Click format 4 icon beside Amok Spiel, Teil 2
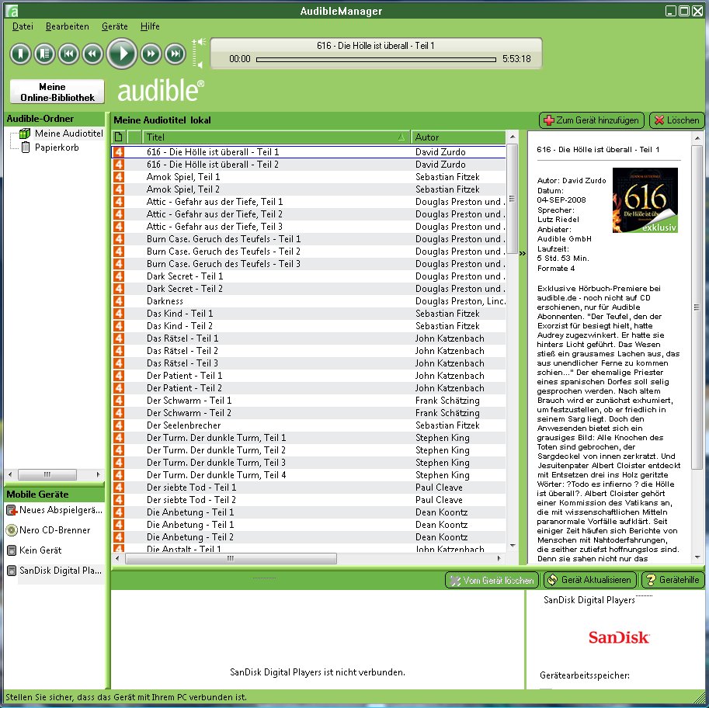The image size is (709, 708). pos(119,189)
